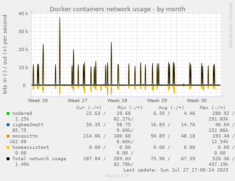Screen dimensions: 235x181
Task: Click the y-axis title 'bits in (-) / out (+) per second'
Action: [5, 54]
